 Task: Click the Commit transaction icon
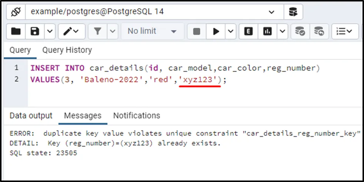click(300, 32)
